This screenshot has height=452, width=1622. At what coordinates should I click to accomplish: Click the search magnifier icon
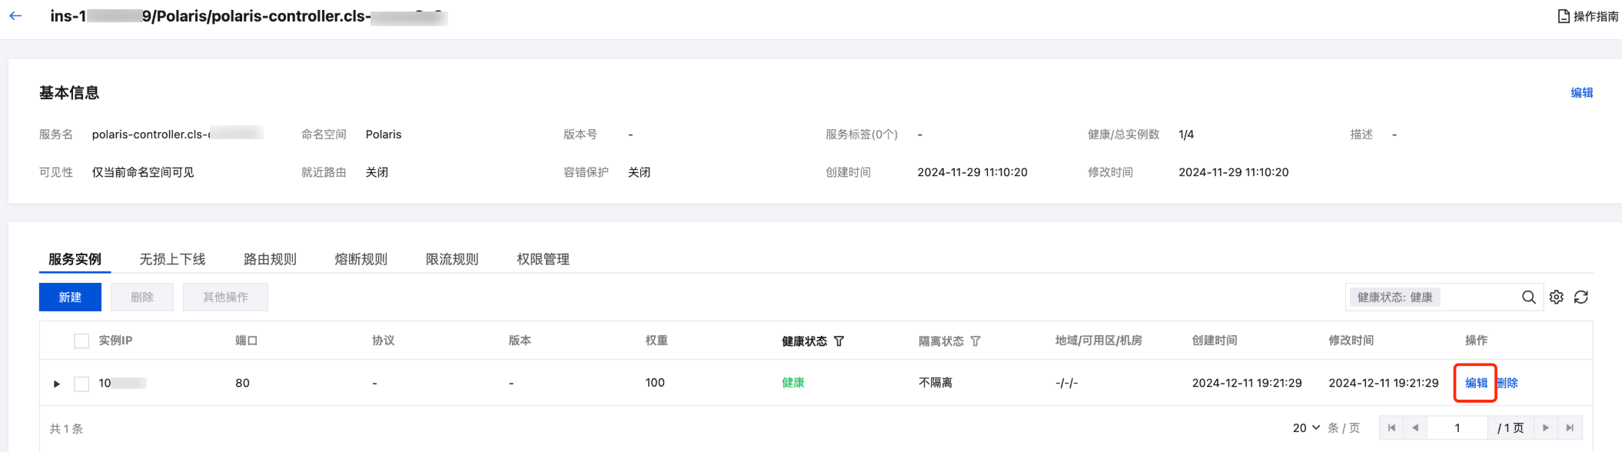coord(1529,297)
